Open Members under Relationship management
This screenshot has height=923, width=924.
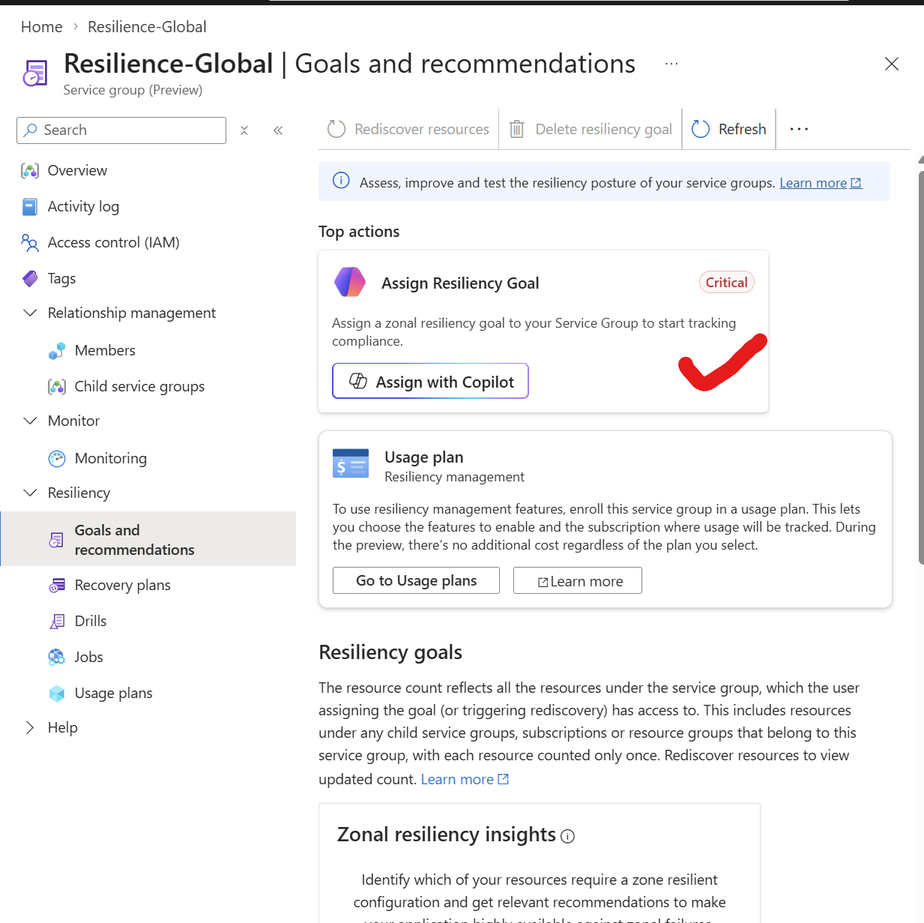pos(105,350)
